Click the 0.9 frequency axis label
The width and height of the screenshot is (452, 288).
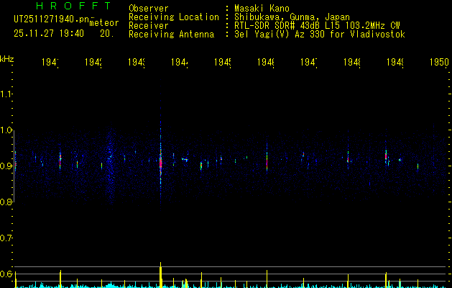6,166
